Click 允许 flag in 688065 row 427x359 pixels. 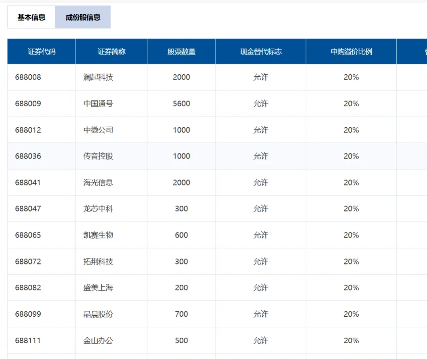261,235
